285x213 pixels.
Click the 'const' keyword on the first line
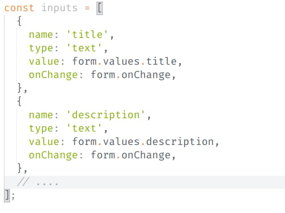19,8
